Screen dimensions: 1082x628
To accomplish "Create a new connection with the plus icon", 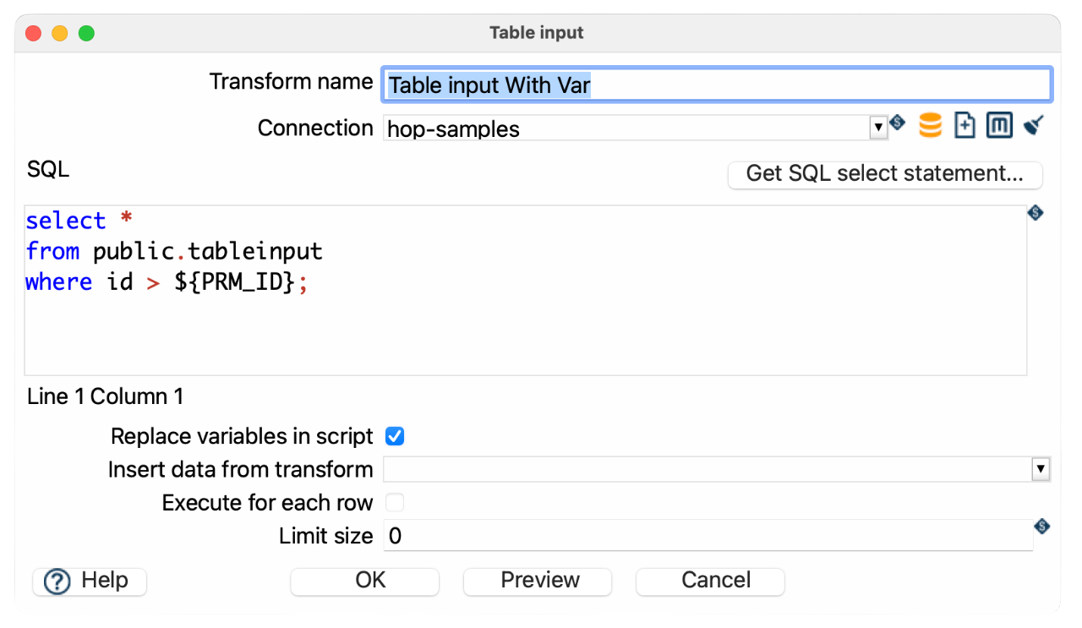I will click(x=965, y=124).
